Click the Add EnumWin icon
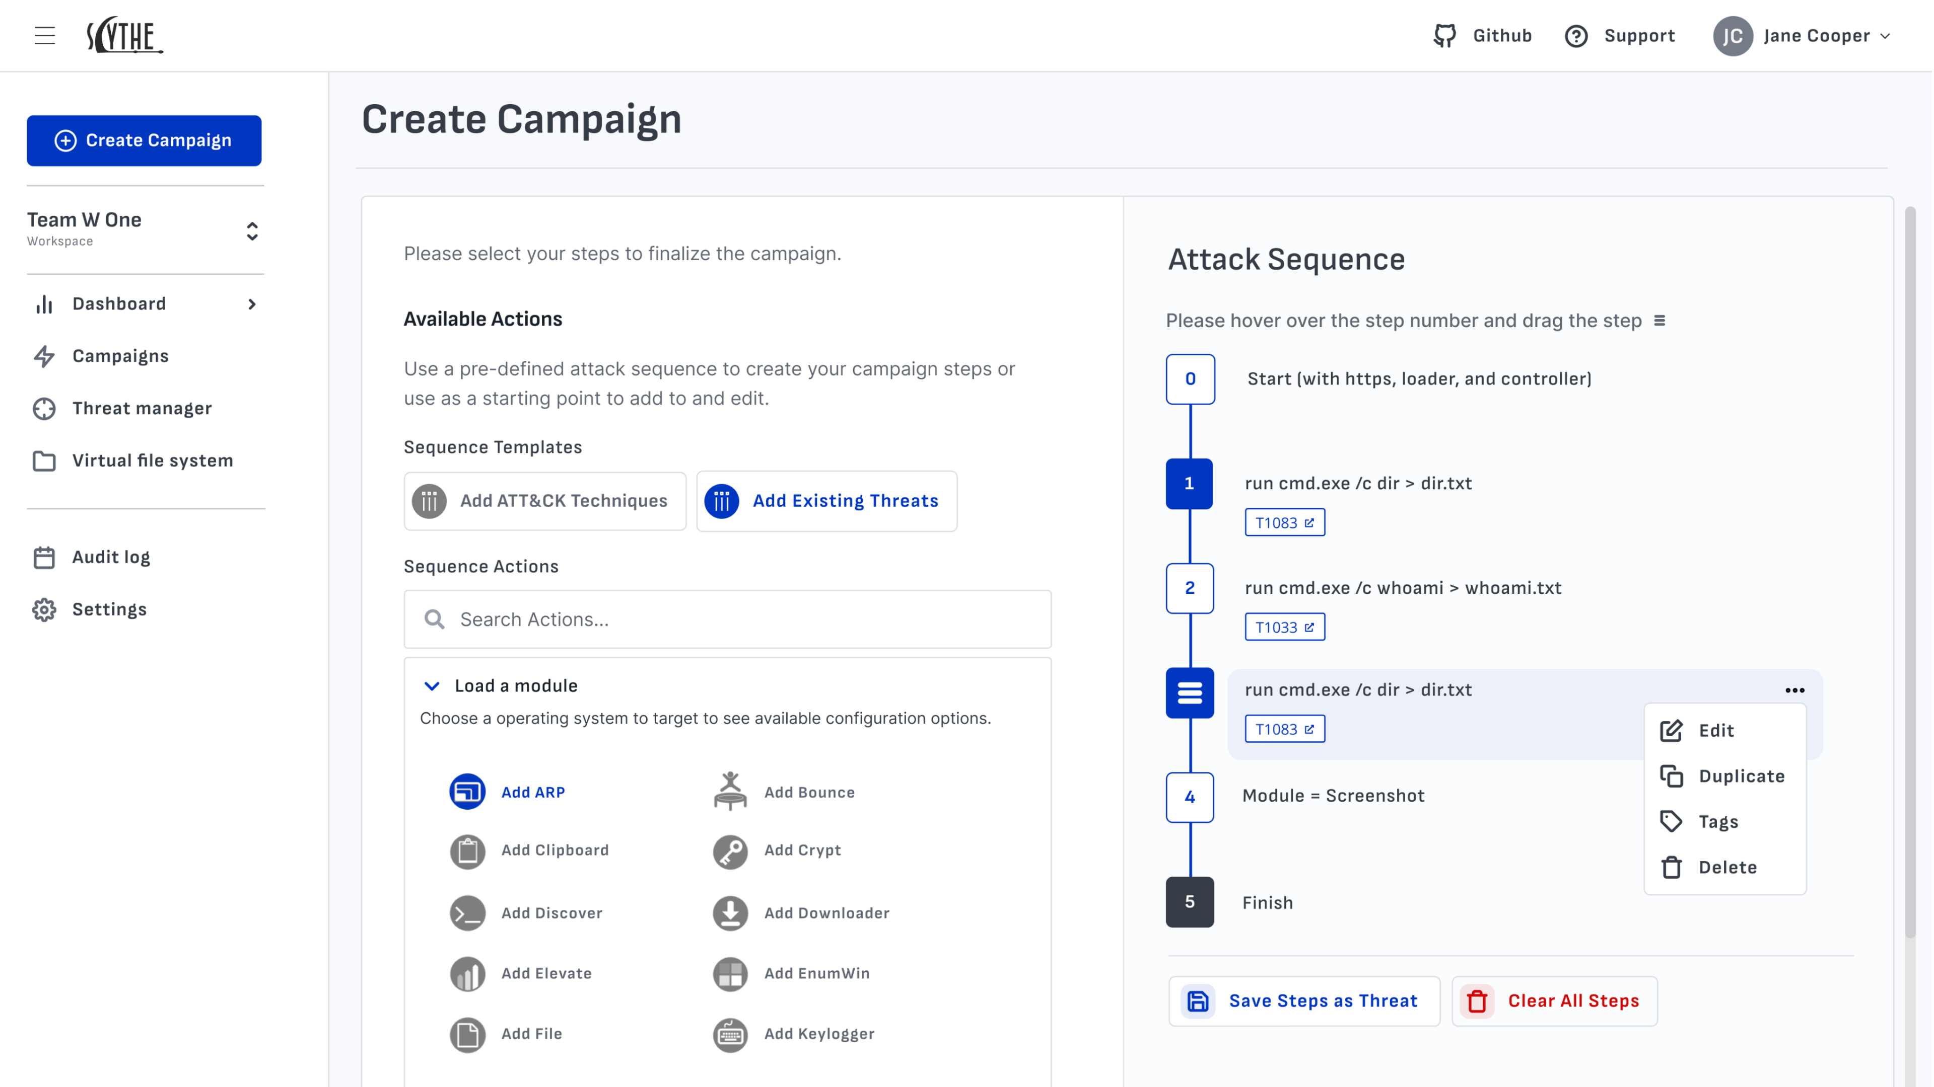1934x1087 pixels. coord(730,974)
